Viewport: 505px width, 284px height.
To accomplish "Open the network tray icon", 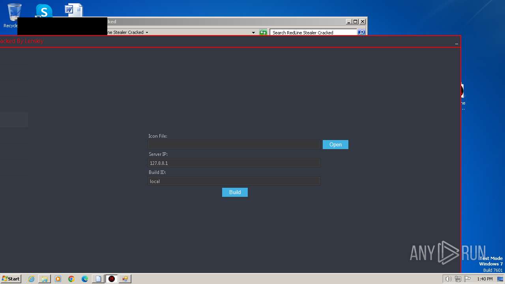I will [x=458, y=279].
